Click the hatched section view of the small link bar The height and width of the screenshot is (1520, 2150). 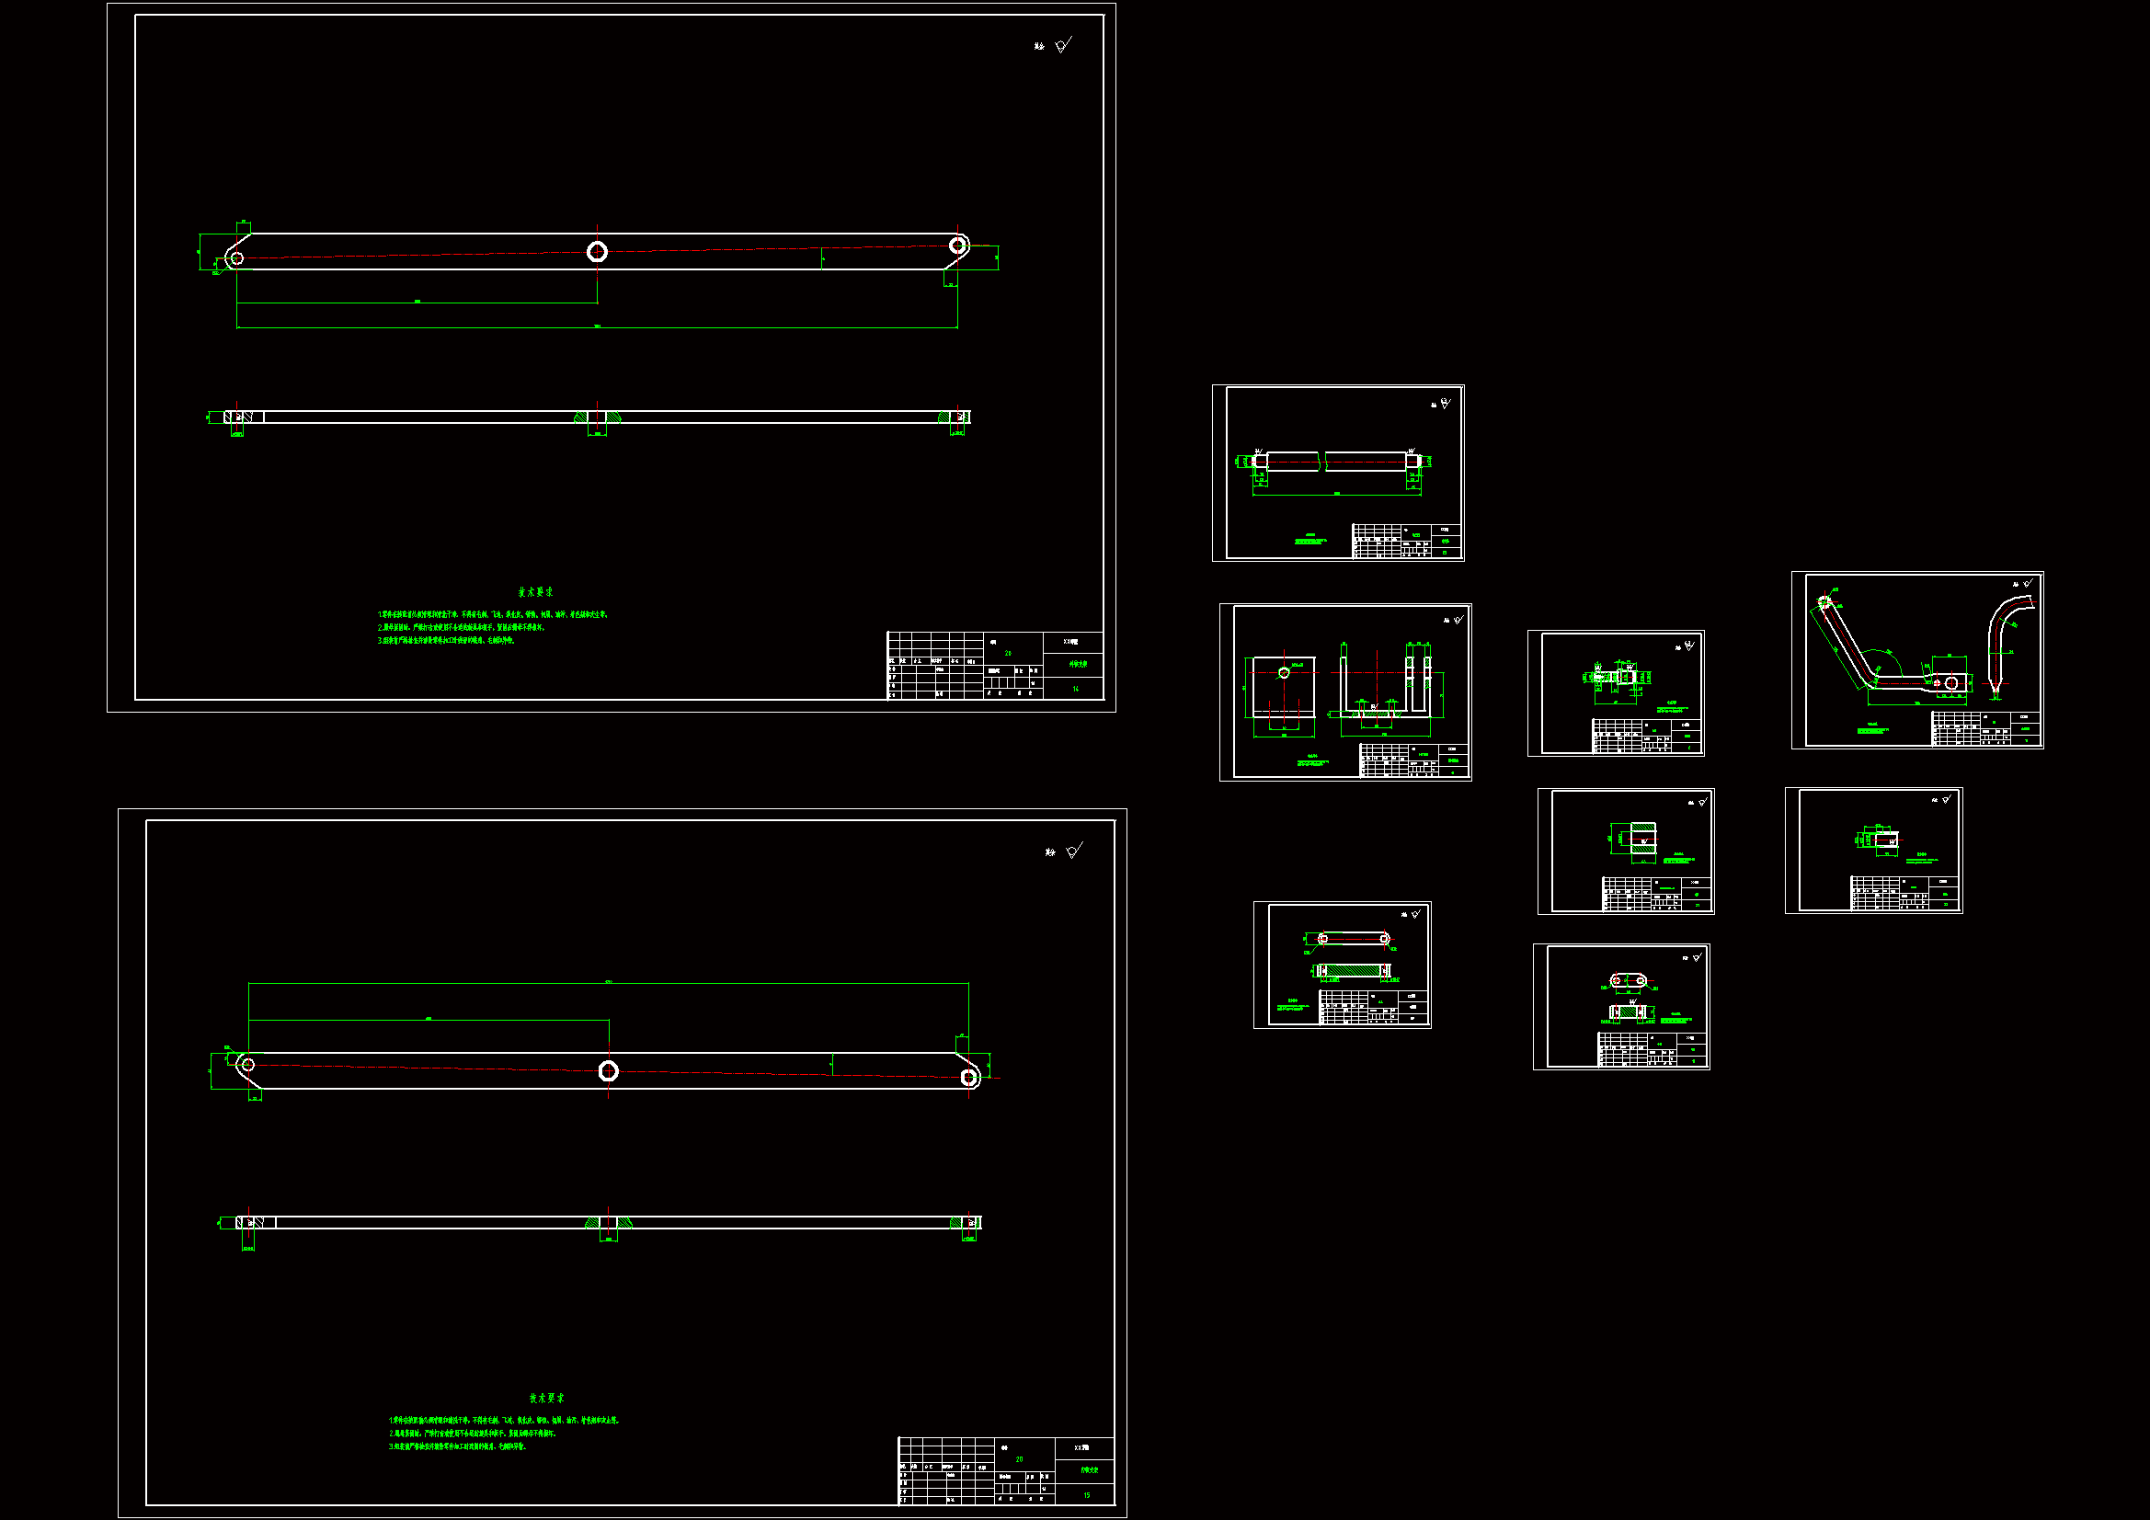1352,971
